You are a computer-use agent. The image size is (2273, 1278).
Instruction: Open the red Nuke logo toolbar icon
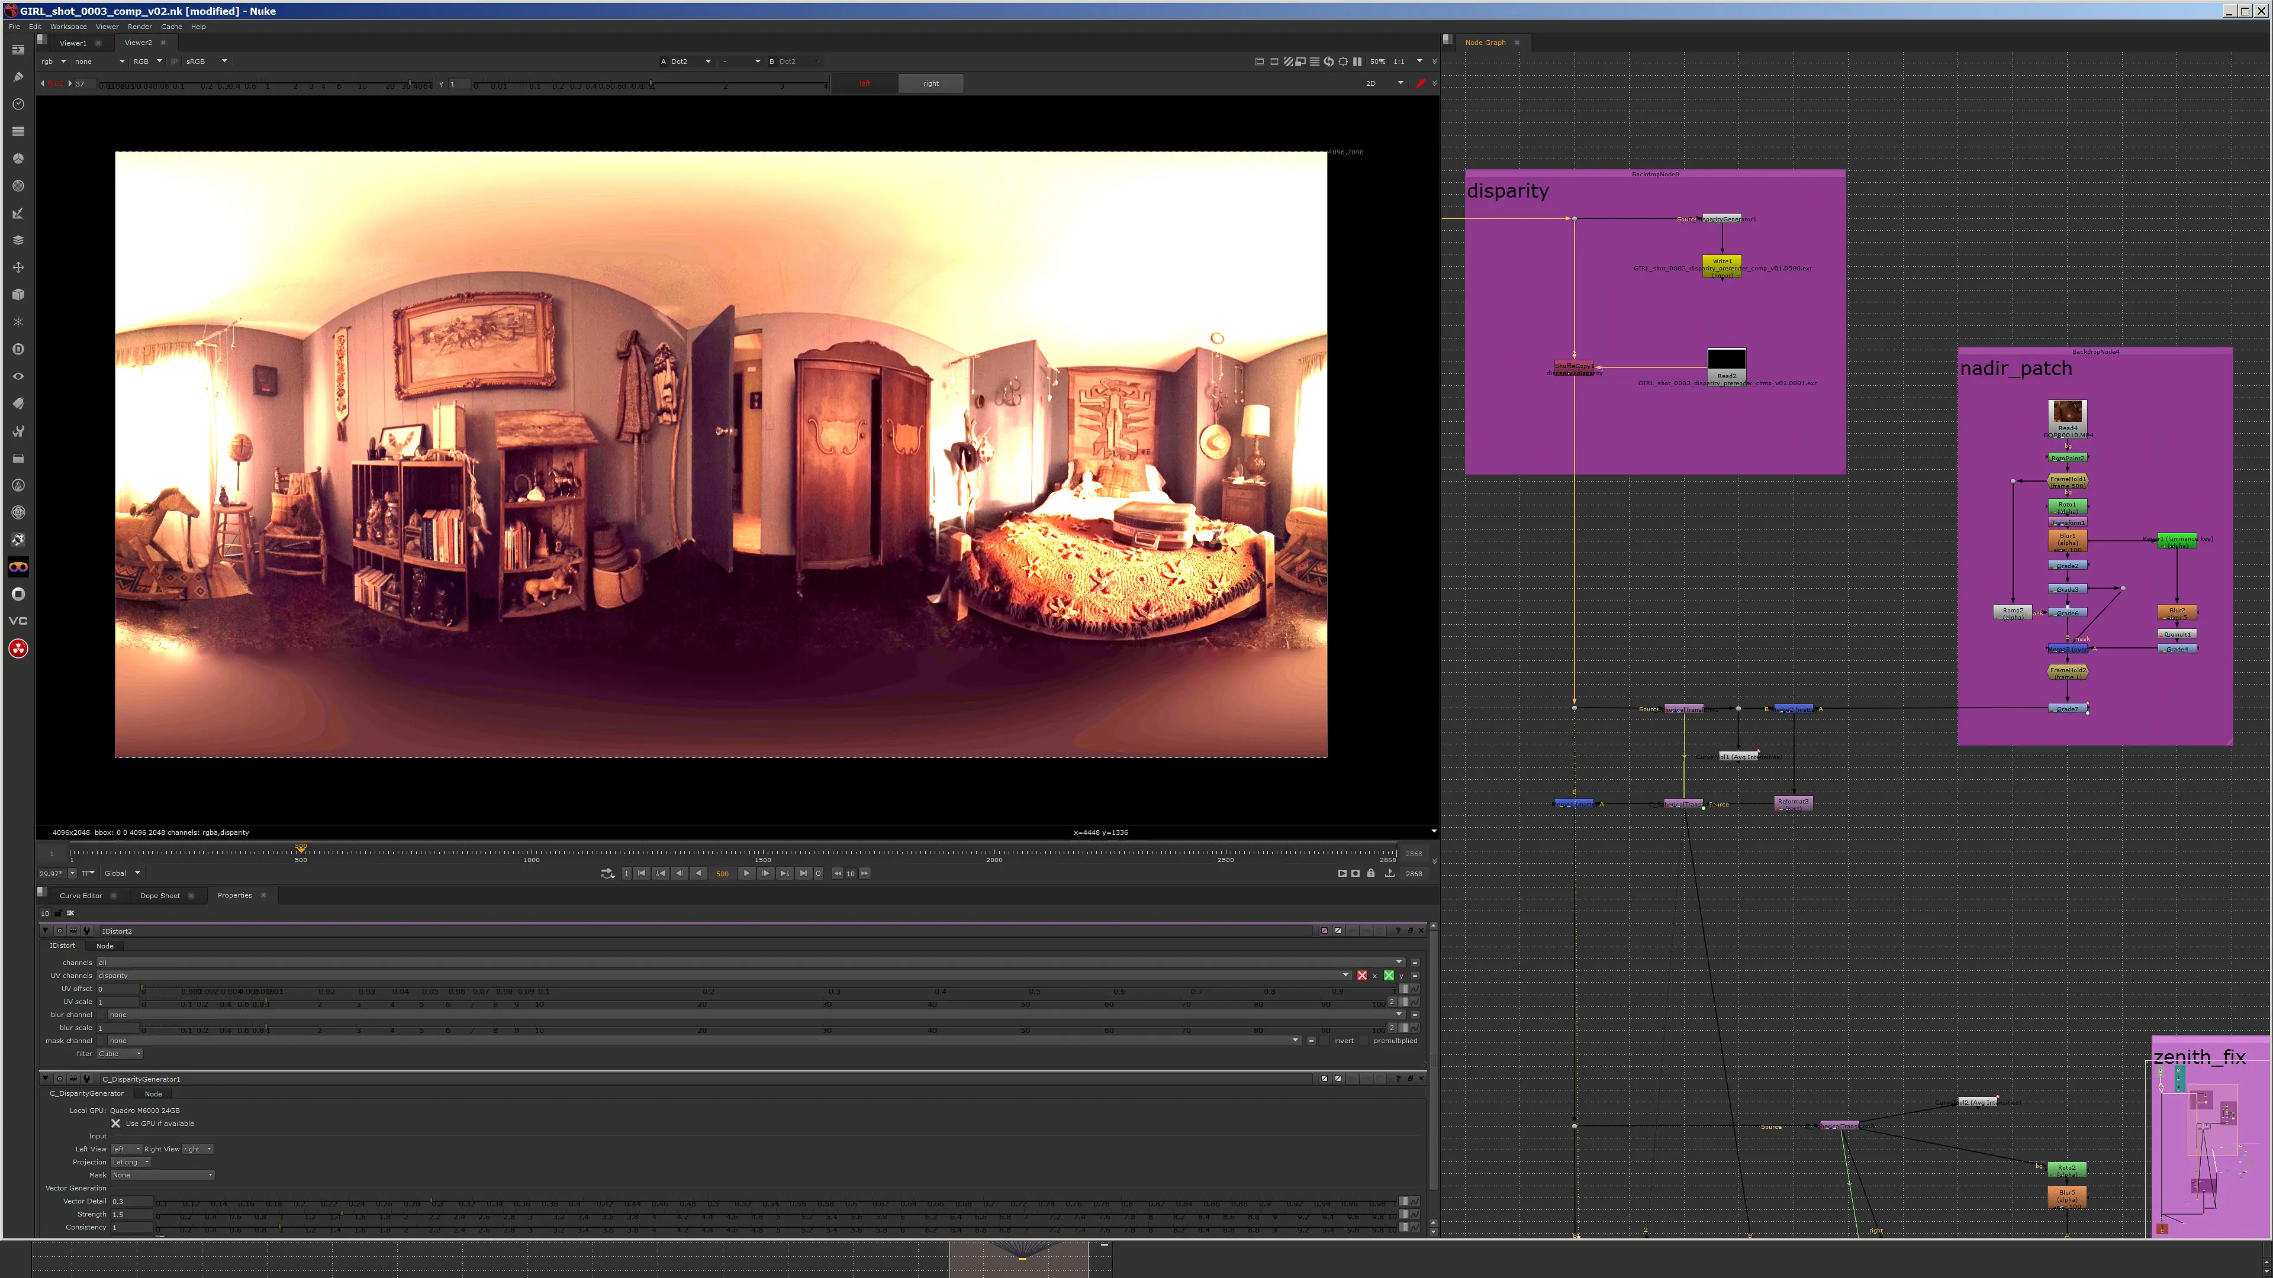click(18, 649)
